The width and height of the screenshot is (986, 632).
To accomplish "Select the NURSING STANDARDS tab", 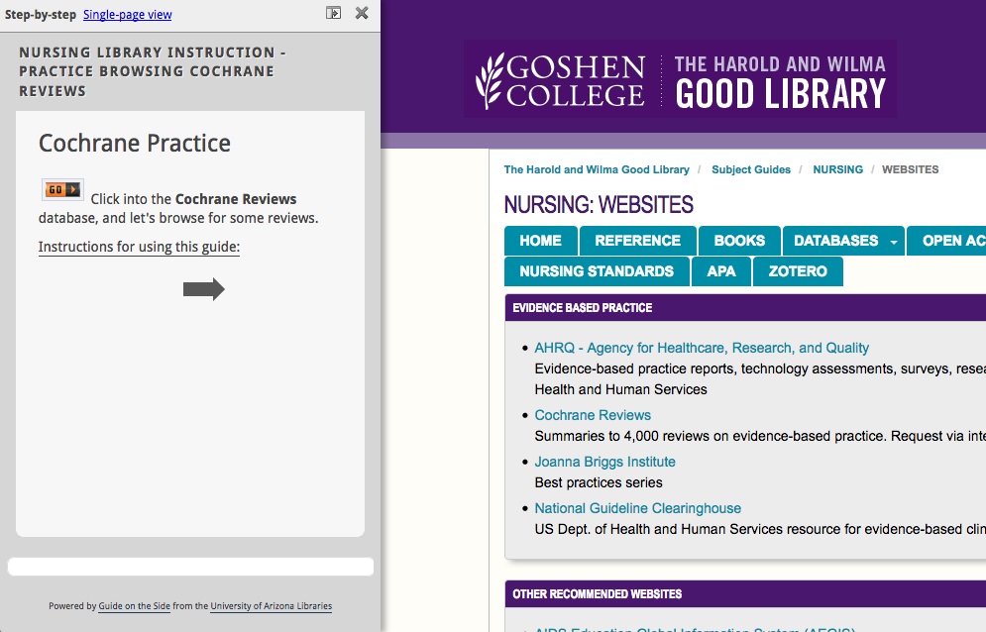I will click(x=597, y=271).
